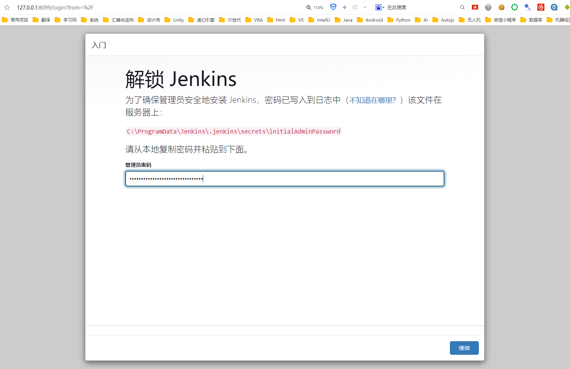
Task: Open the VBA bookmark folder
Action: tap(254, 20)
